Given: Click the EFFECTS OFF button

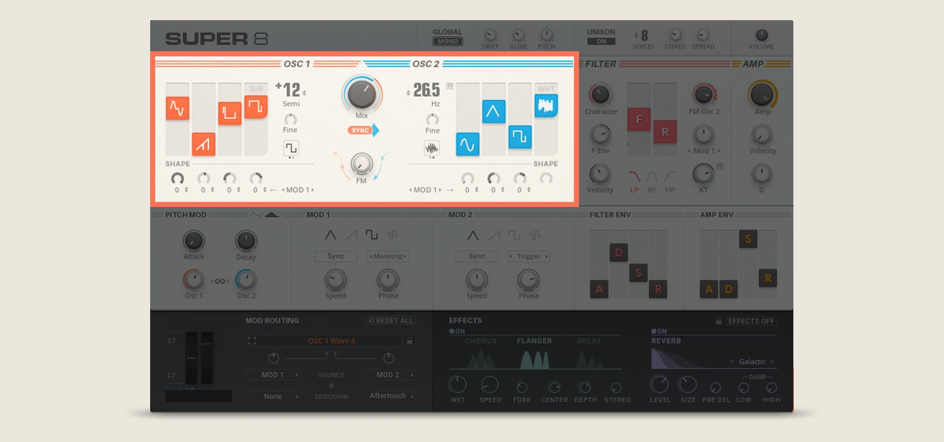Looking at the screenshot, I should (751, 321).
